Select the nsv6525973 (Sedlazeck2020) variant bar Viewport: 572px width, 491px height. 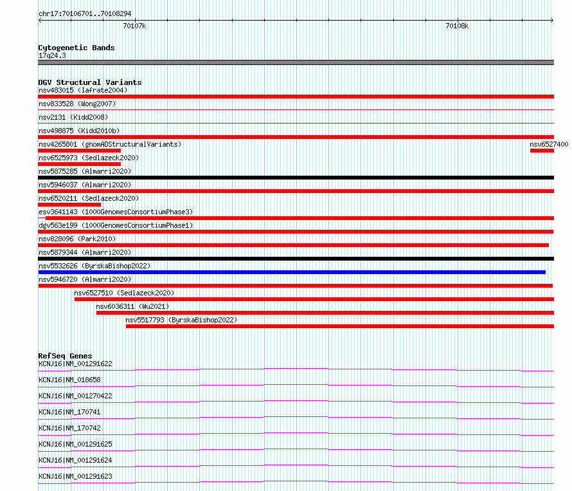pos(79,164)
